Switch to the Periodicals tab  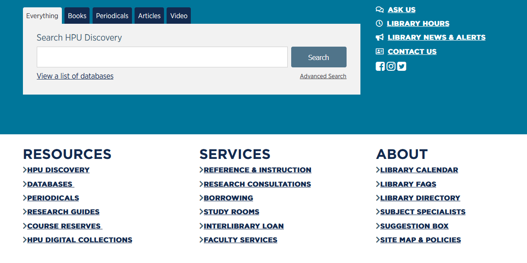112,16
